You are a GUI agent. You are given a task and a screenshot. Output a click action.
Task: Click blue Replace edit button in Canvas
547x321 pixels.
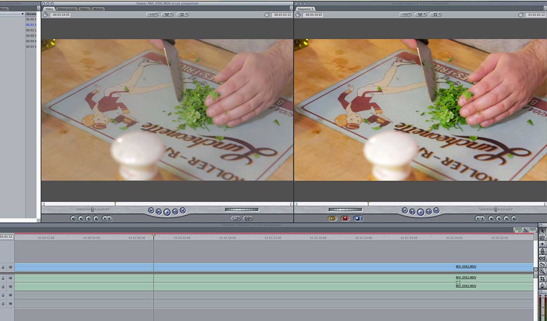point(358,218)
